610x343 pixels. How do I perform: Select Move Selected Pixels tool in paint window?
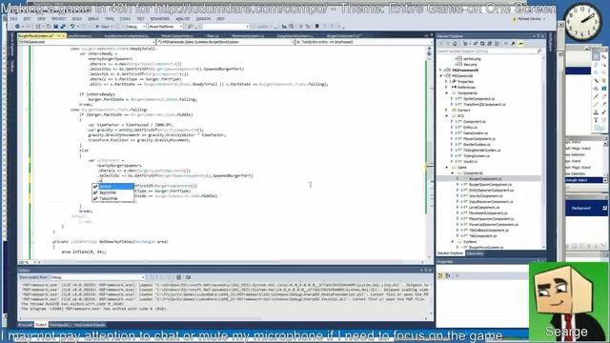[x=603, y=57]
